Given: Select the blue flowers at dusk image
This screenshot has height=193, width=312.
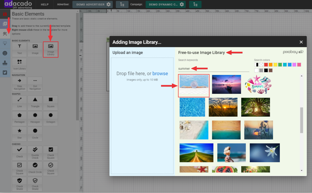Looking at the screenshot, I should pos(259,130).
